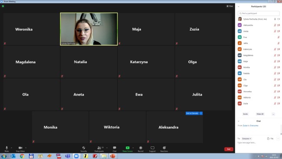Attach a File in chat

[270, 139]
